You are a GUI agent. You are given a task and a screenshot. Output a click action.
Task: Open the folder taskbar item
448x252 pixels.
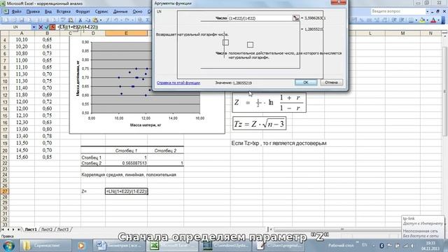click(x=45, y=246)
